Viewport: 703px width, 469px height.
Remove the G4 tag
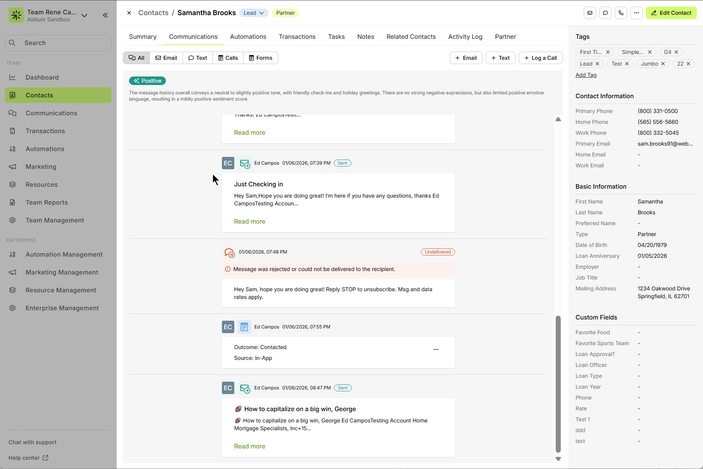click(x=676, y=52)
